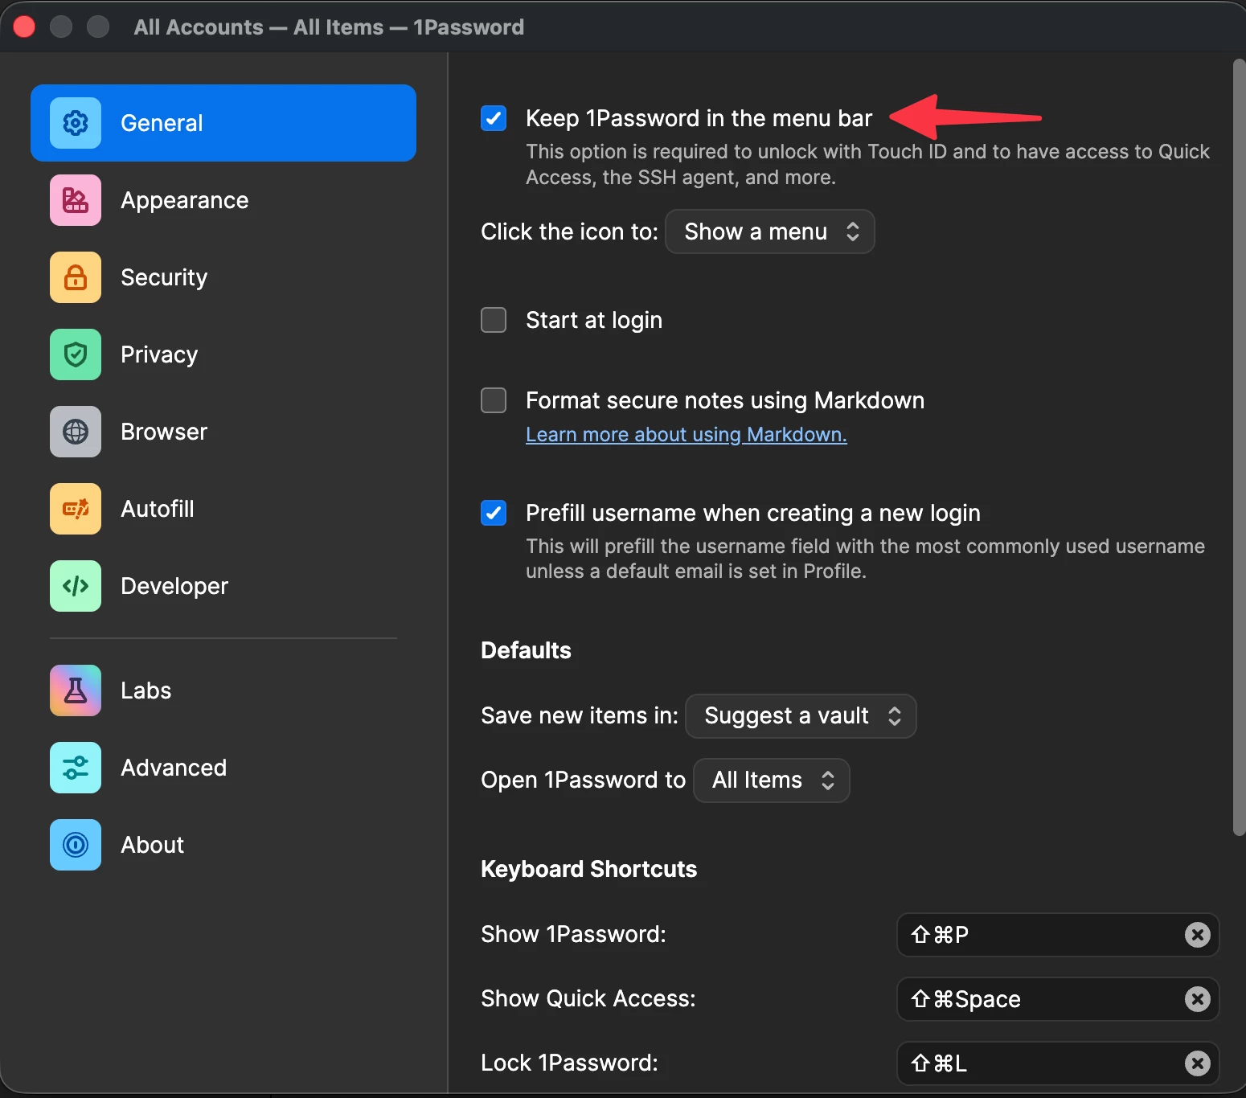Click the Labs flask icon
This screenshot has height=1098, width=1246.
tap(76, 690)
